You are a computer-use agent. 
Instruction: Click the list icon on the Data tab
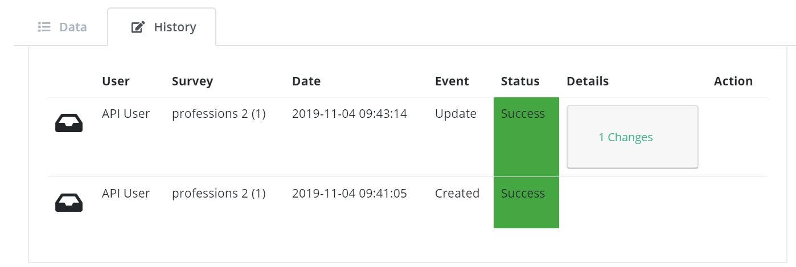(44, 27)
